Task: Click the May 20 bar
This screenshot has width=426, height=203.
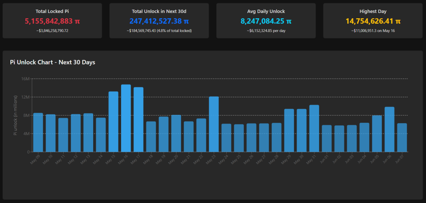Action: (176, 134)
